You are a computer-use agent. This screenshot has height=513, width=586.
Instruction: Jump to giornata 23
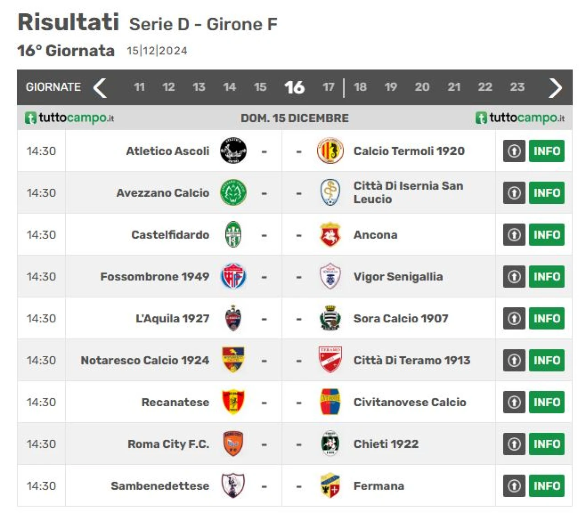[x=517, y=87]
